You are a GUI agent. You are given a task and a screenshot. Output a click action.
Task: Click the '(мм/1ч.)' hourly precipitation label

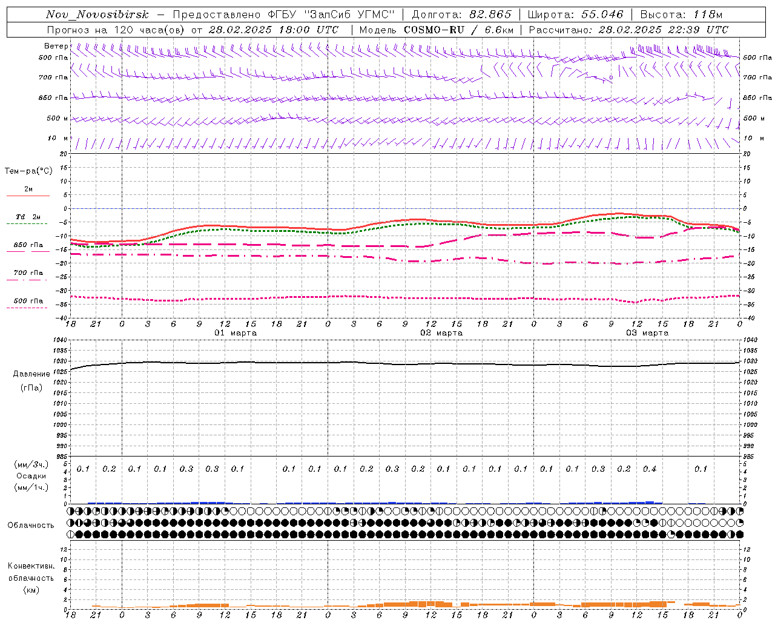[x=31, y=487]
